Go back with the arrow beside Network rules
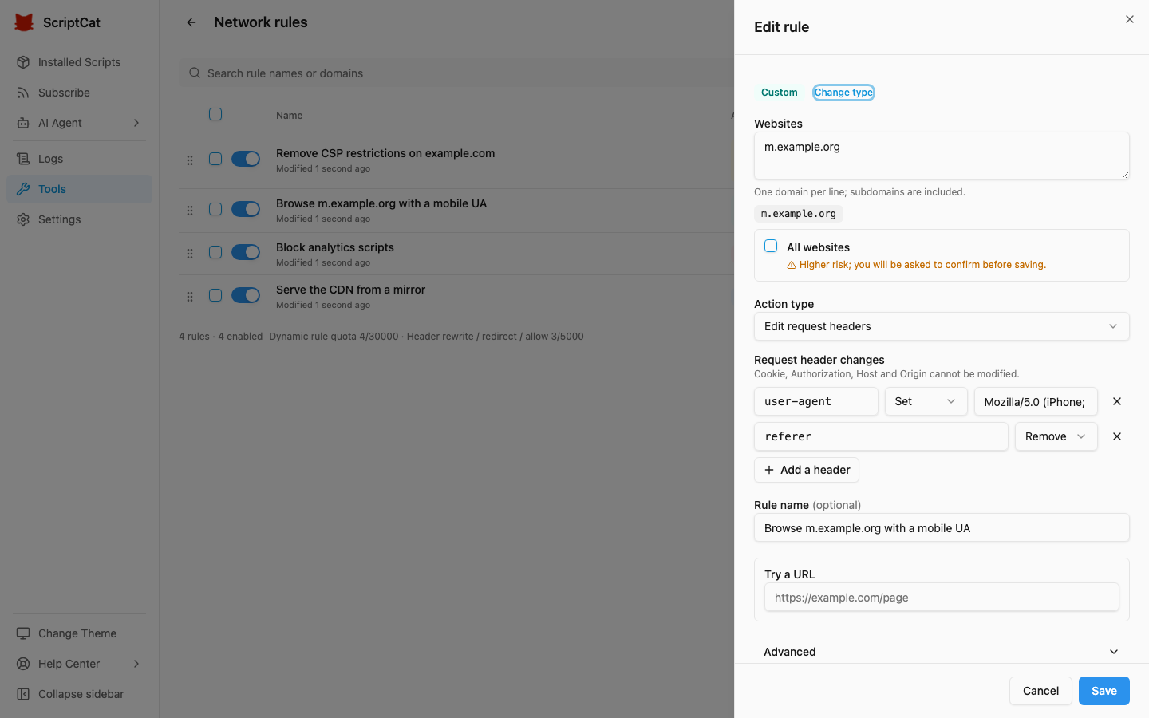The height and width of the screenshot is (718, 1149). click(x=191, y=22)
